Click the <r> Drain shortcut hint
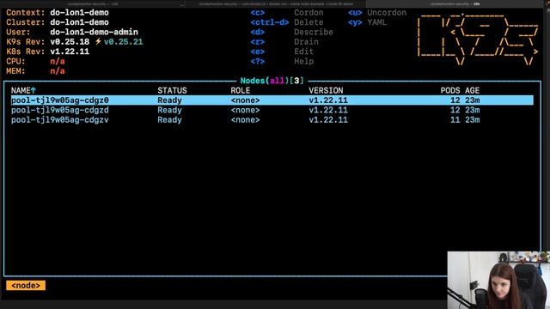 coord(284,42)
